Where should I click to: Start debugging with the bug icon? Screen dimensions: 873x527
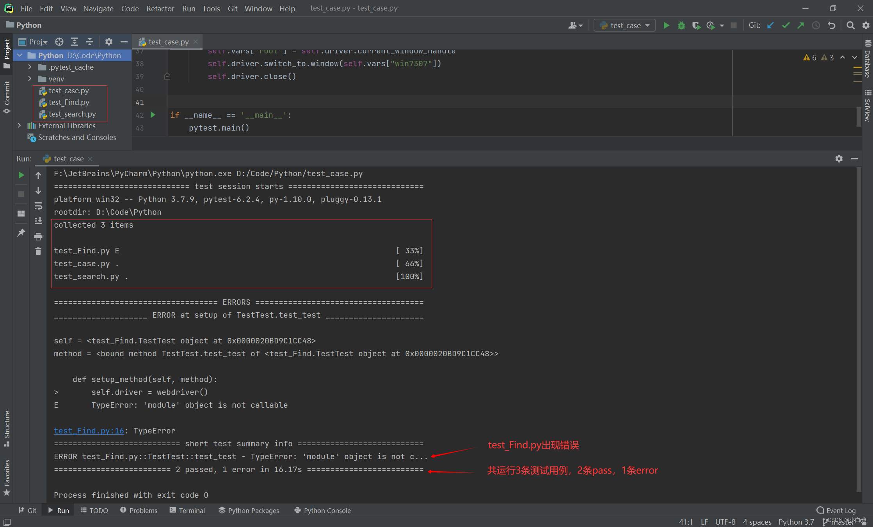(x=681, y=25)
